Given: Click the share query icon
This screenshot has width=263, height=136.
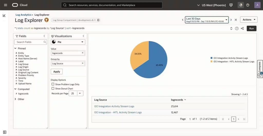Looking at the screenshot, I should 242,28.
